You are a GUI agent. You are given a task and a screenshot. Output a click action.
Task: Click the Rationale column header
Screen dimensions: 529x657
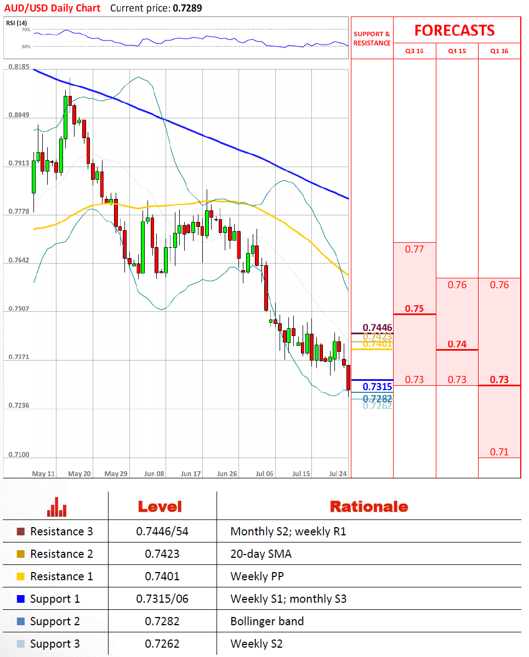[369, 506]
